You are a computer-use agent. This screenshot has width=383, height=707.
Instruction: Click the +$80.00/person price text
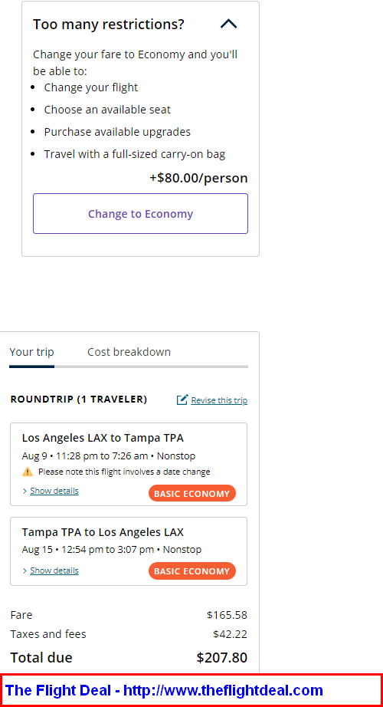[198, 178]
